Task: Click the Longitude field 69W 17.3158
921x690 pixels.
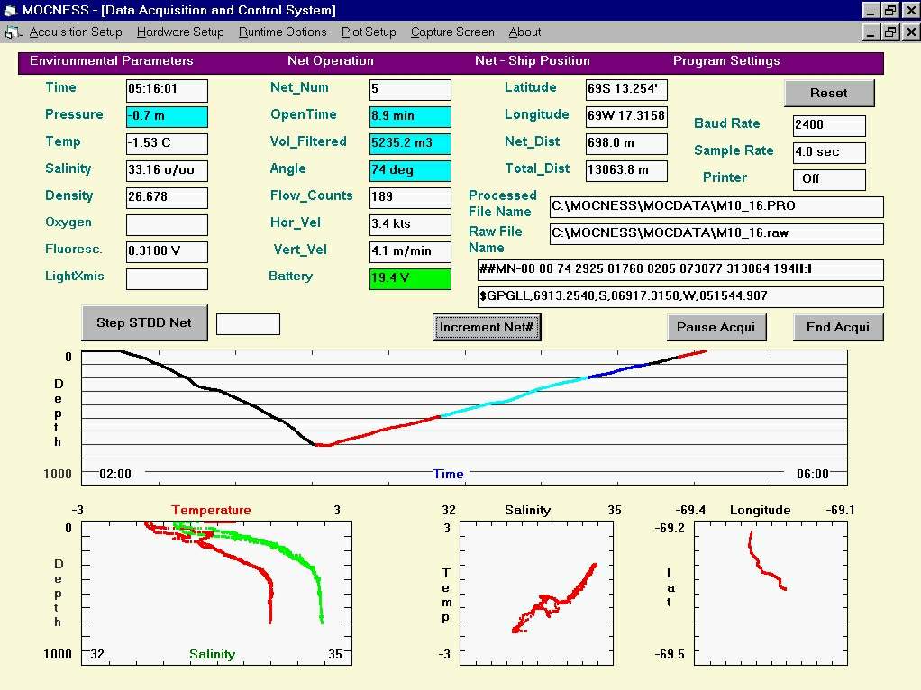Action: 626,117
